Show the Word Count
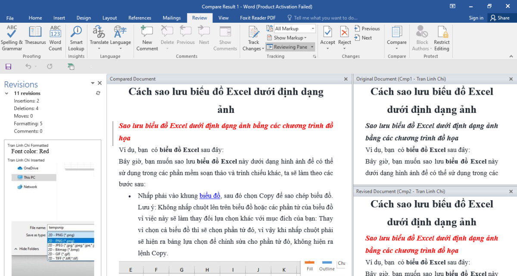The width and height of the screenshot is (517, 276). pyautogui.click(x=55, y=38)
